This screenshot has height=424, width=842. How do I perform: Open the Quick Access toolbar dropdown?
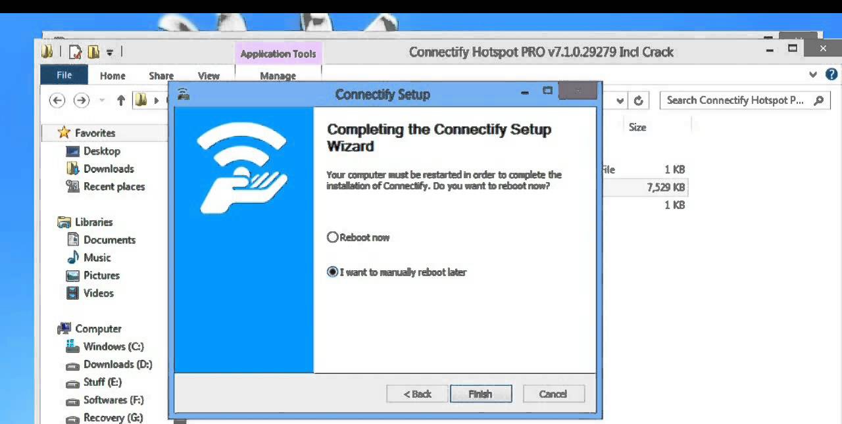pyautogui.click(x=111, y=51)
